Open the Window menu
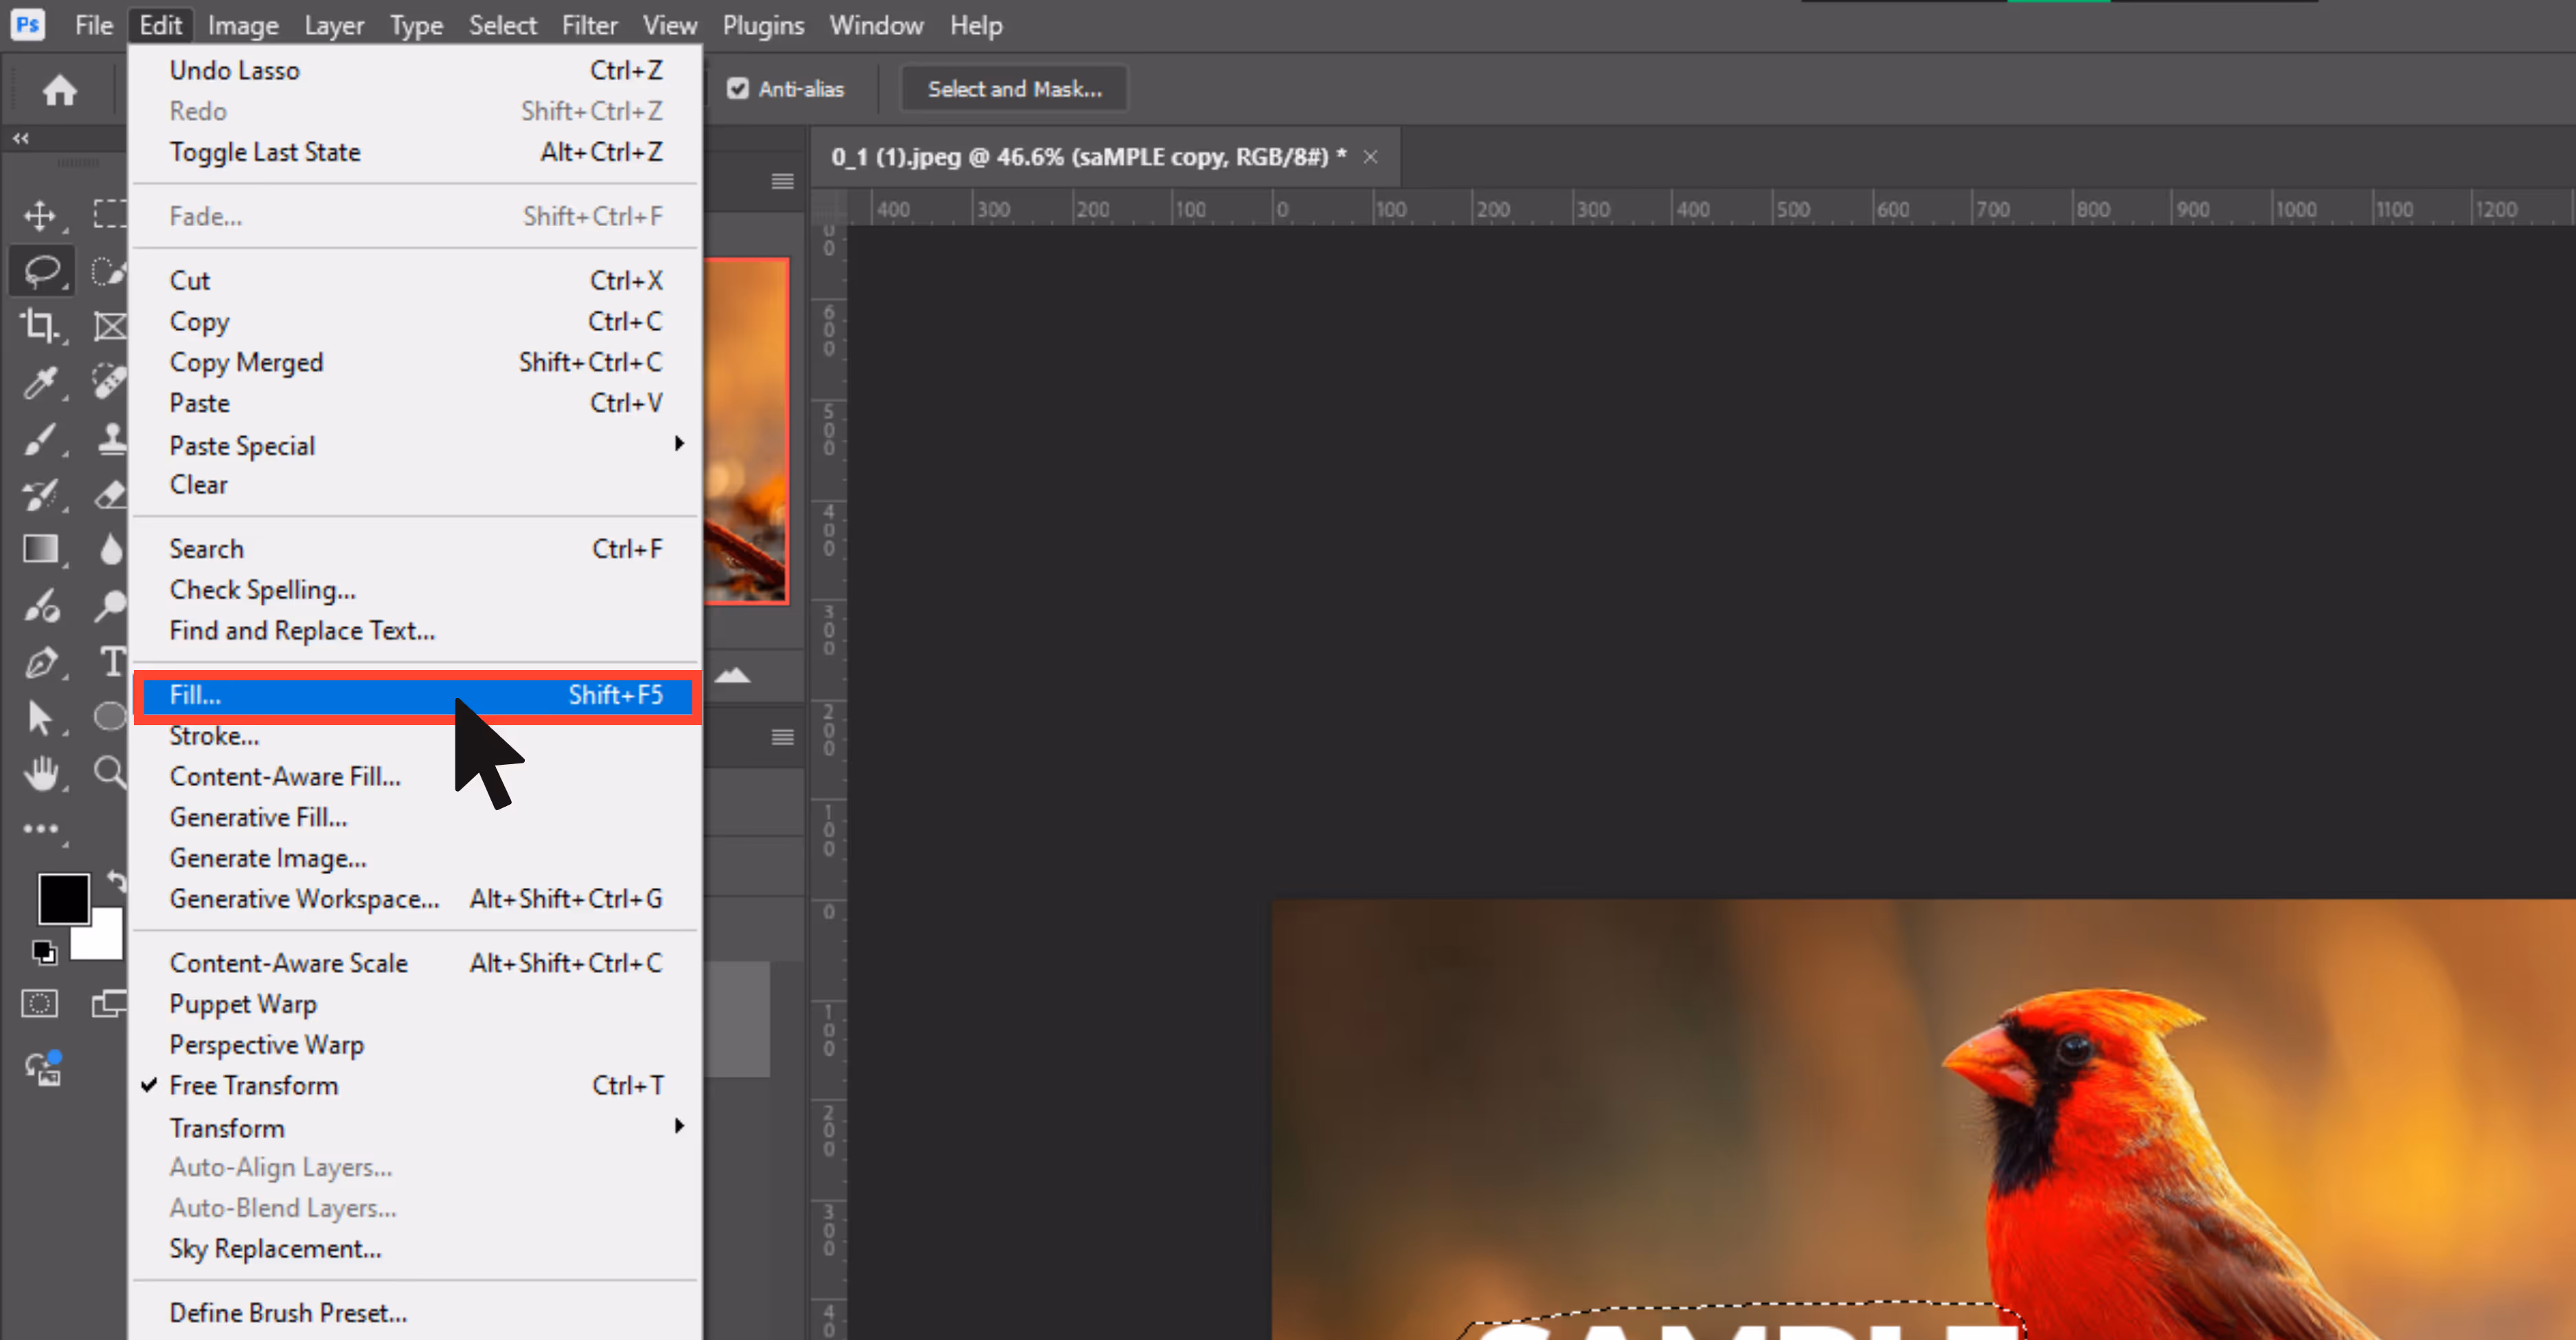This screenshot has width=2576, height=1340. [x=876, y=25]
